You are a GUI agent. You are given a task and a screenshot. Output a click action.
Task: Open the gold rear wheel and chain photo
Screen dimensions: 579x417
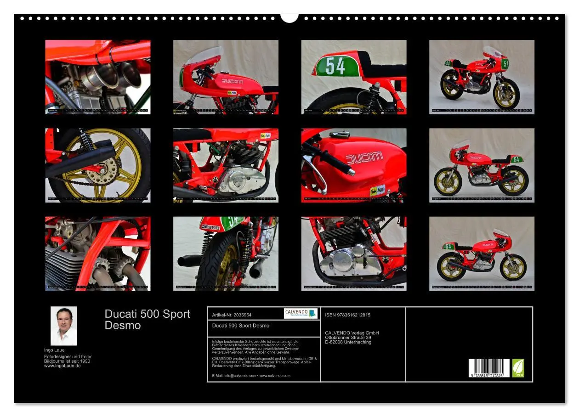pyautogui.click(x=98, y=165)
